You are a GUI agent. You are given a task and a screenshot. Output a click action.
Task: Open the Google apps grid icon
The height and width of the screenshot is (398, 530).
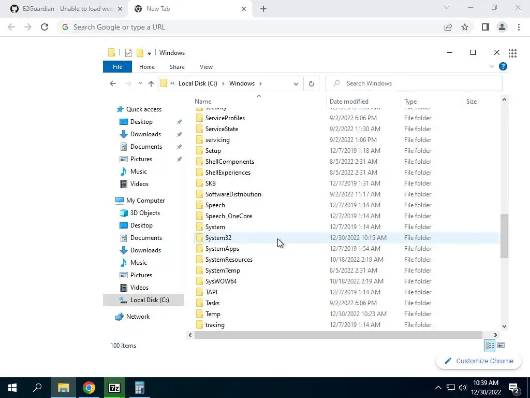[513, 53]
